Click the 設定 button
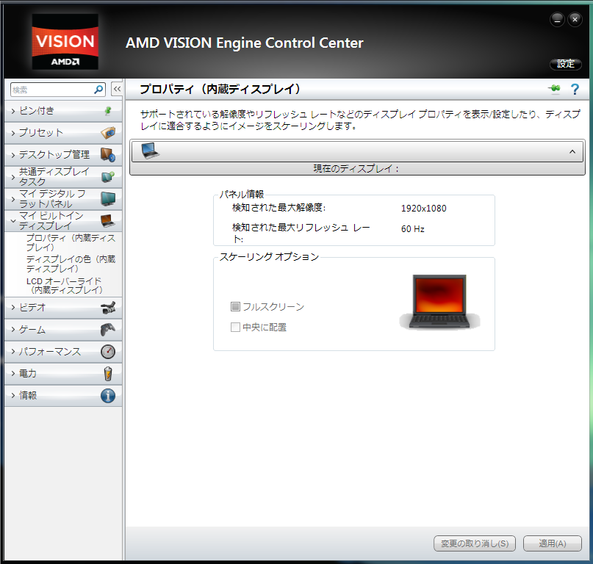Screen dimensions: 593x564 565,64
